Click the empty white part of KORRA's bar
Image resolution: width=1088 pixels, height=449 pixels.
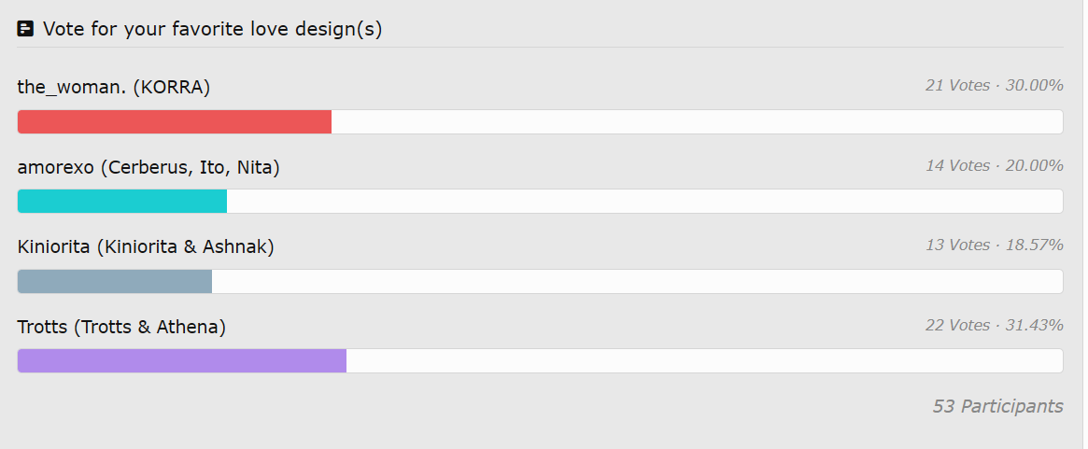(x=697, y=122)
